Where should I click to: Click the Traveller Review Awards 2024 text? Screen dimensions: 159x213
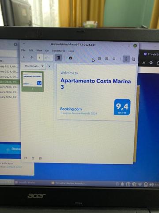coord(79,113)
